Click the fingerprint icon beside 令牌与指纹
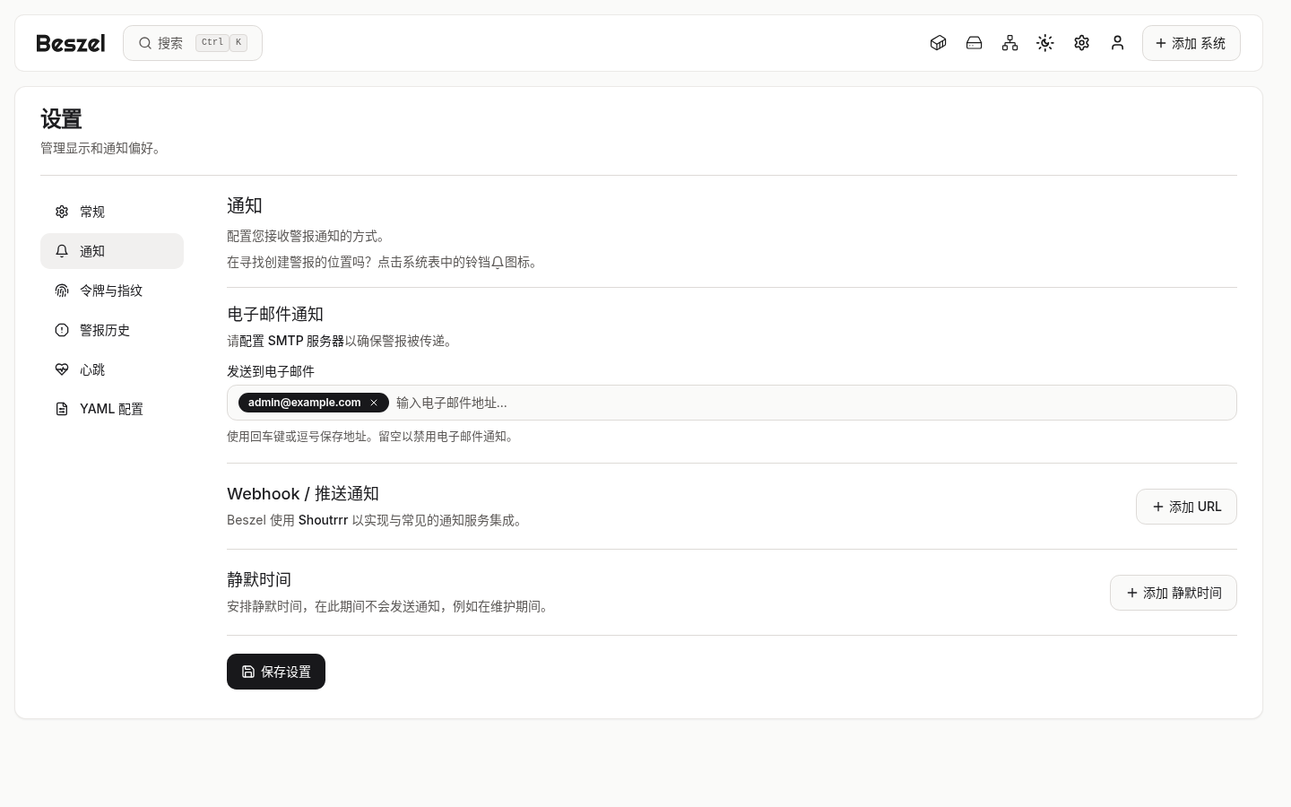Screen dimensions: 1291x807 (x=62, y=291)
